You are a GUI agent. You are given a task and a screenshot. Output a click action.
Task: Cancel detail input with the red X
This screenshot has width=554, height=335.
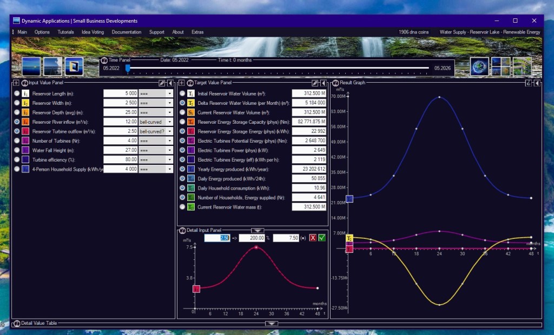tap(313, 238)
